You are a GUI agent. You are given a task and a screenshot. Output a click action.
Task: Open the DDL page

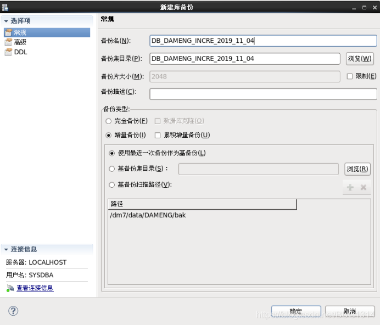21,52
